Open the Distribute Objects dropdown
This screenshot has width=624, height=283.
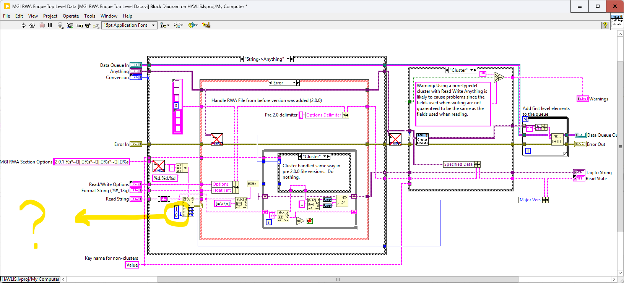point(178,25)
